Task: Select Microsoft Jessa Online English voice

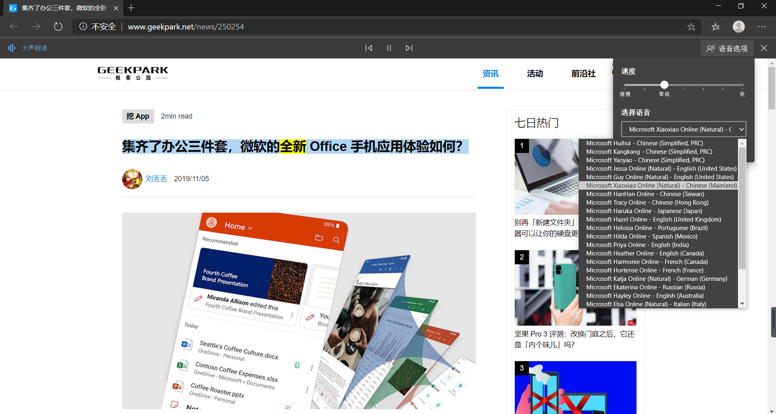Action: [x=658, y=169]
